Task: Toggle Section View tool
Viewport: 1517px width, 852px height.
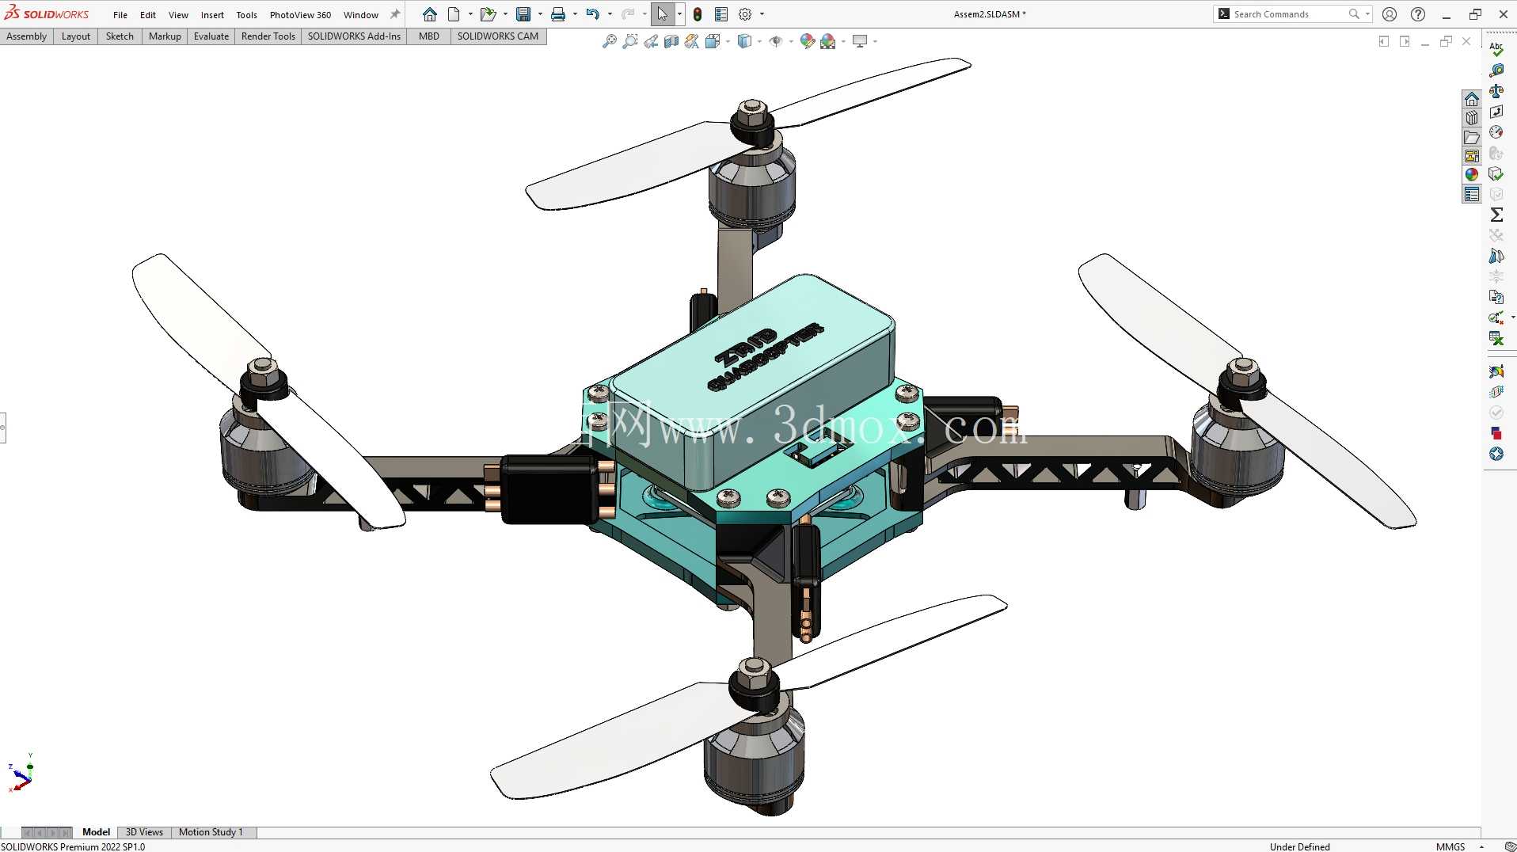Action: 671,41
